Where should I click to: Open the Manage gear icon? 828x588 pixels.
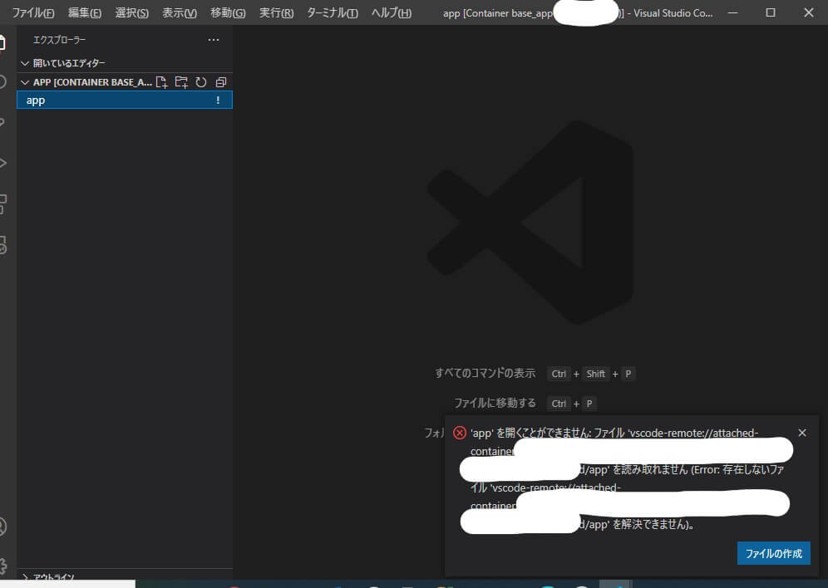coord(2,566)
